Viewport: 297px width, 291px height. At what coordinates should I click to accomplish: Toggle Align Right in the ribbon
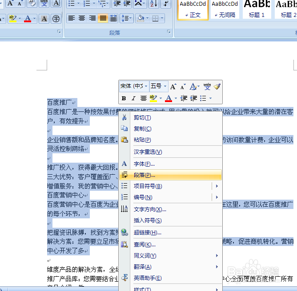click(x=92, y=18)
